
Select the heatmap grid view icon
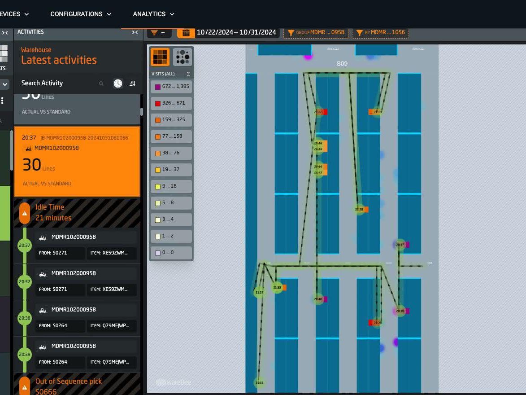click(x=160, y=57)
